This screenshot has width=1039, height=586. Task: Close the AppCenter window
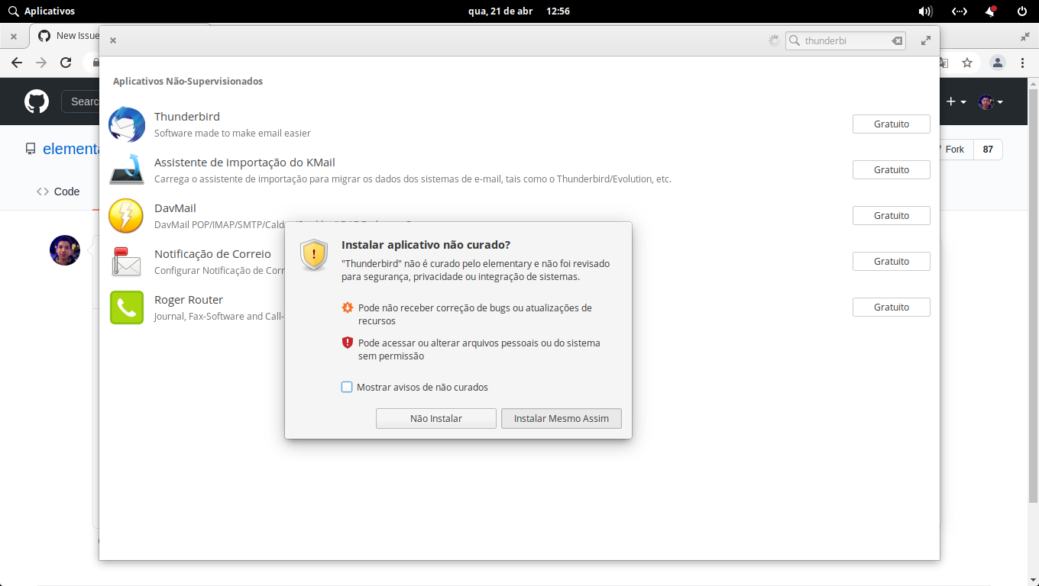(113, 40)
